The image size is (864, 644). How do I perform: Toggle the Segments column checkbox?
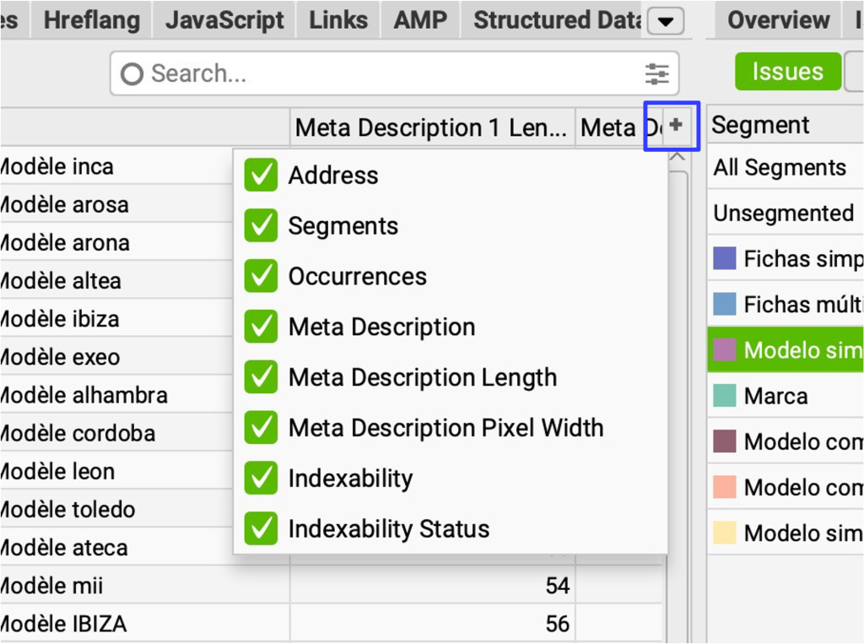261,226
